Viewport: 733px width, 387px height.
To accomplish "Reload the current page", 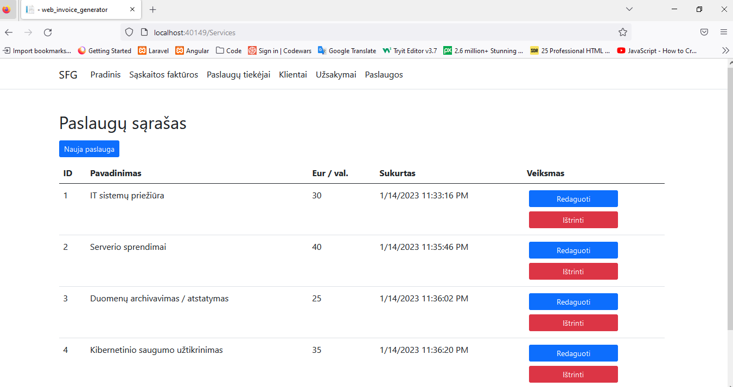I will point(48,33).
